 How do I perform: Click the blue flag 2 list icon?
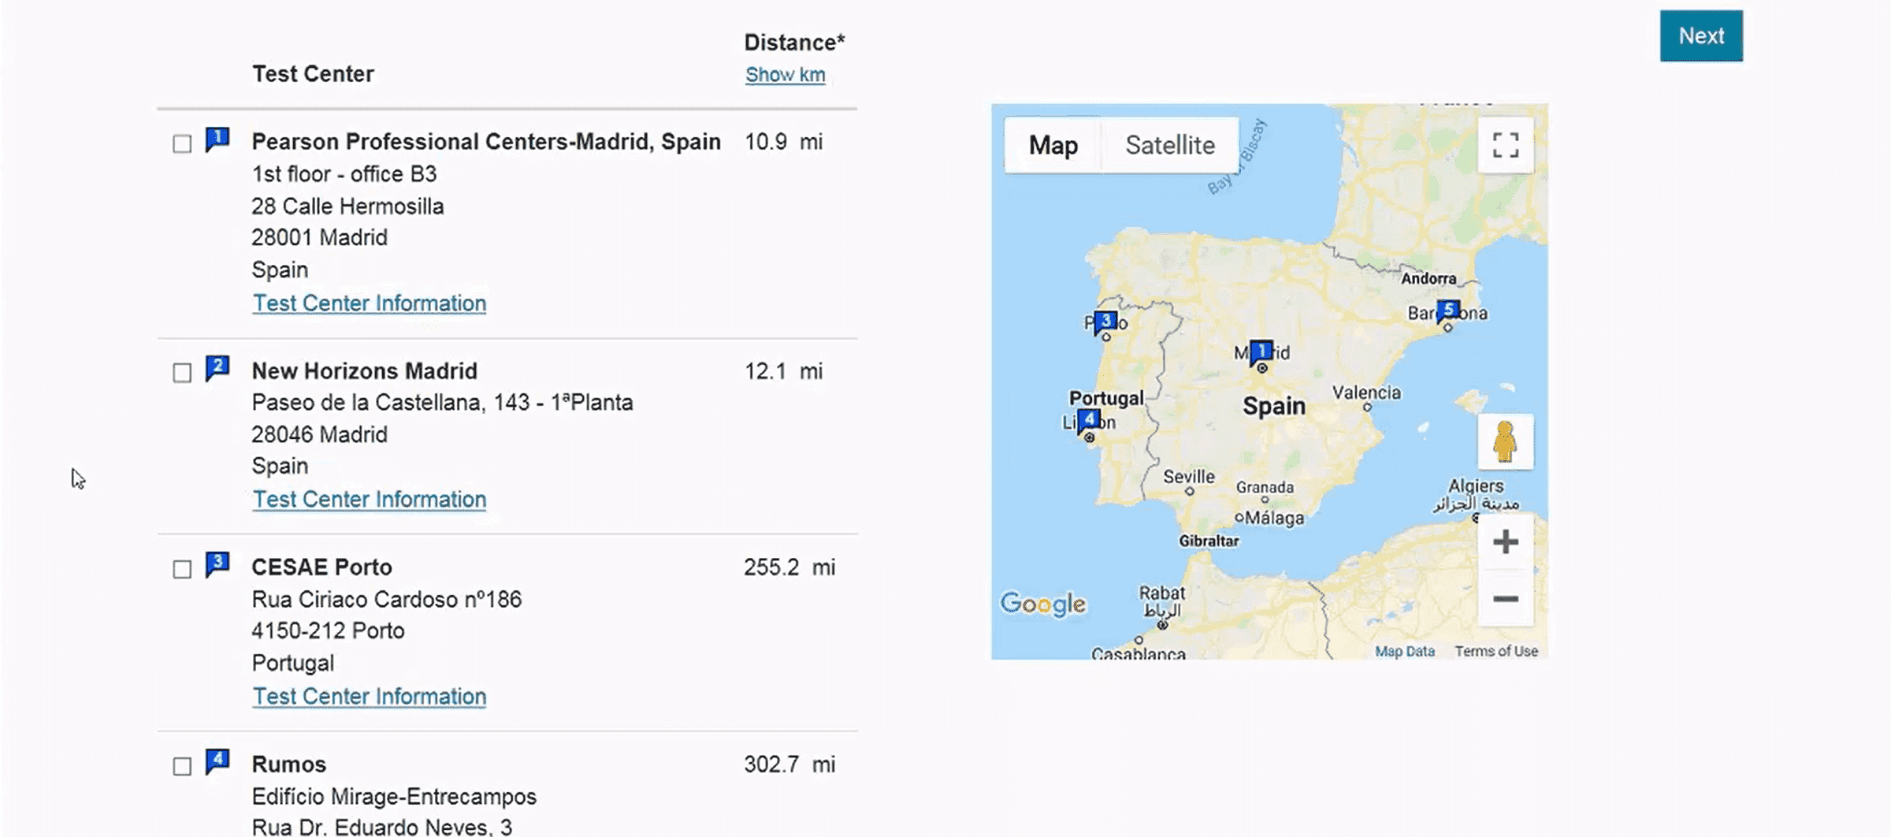tap(217, 368)
